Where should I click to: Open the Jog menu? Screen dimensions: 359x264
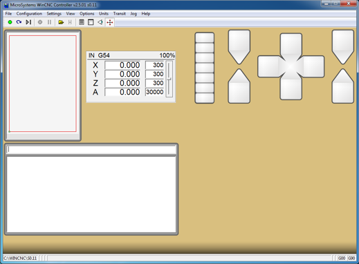pyautogui.click(x=134, y=14)
